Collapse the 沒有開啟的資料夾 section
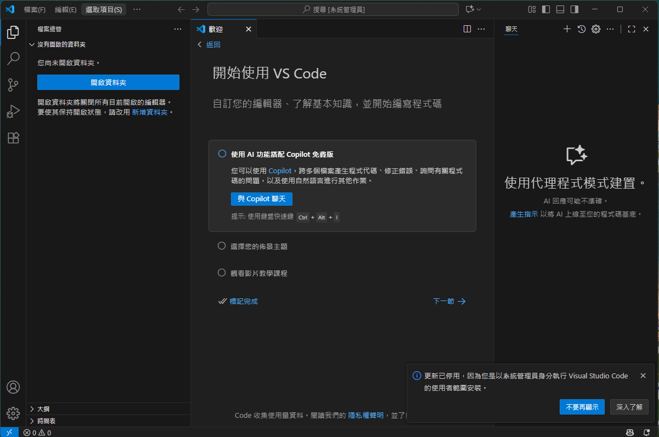 61,44
